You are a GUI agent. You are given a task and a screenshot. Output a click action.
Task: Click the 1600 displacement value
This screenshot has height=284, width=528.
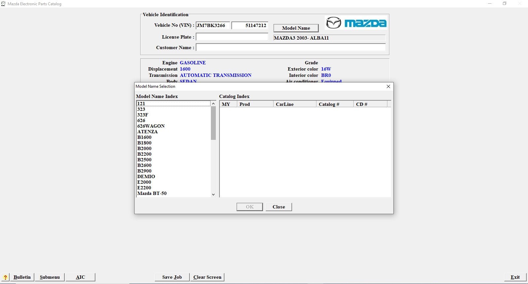(185, 69)
